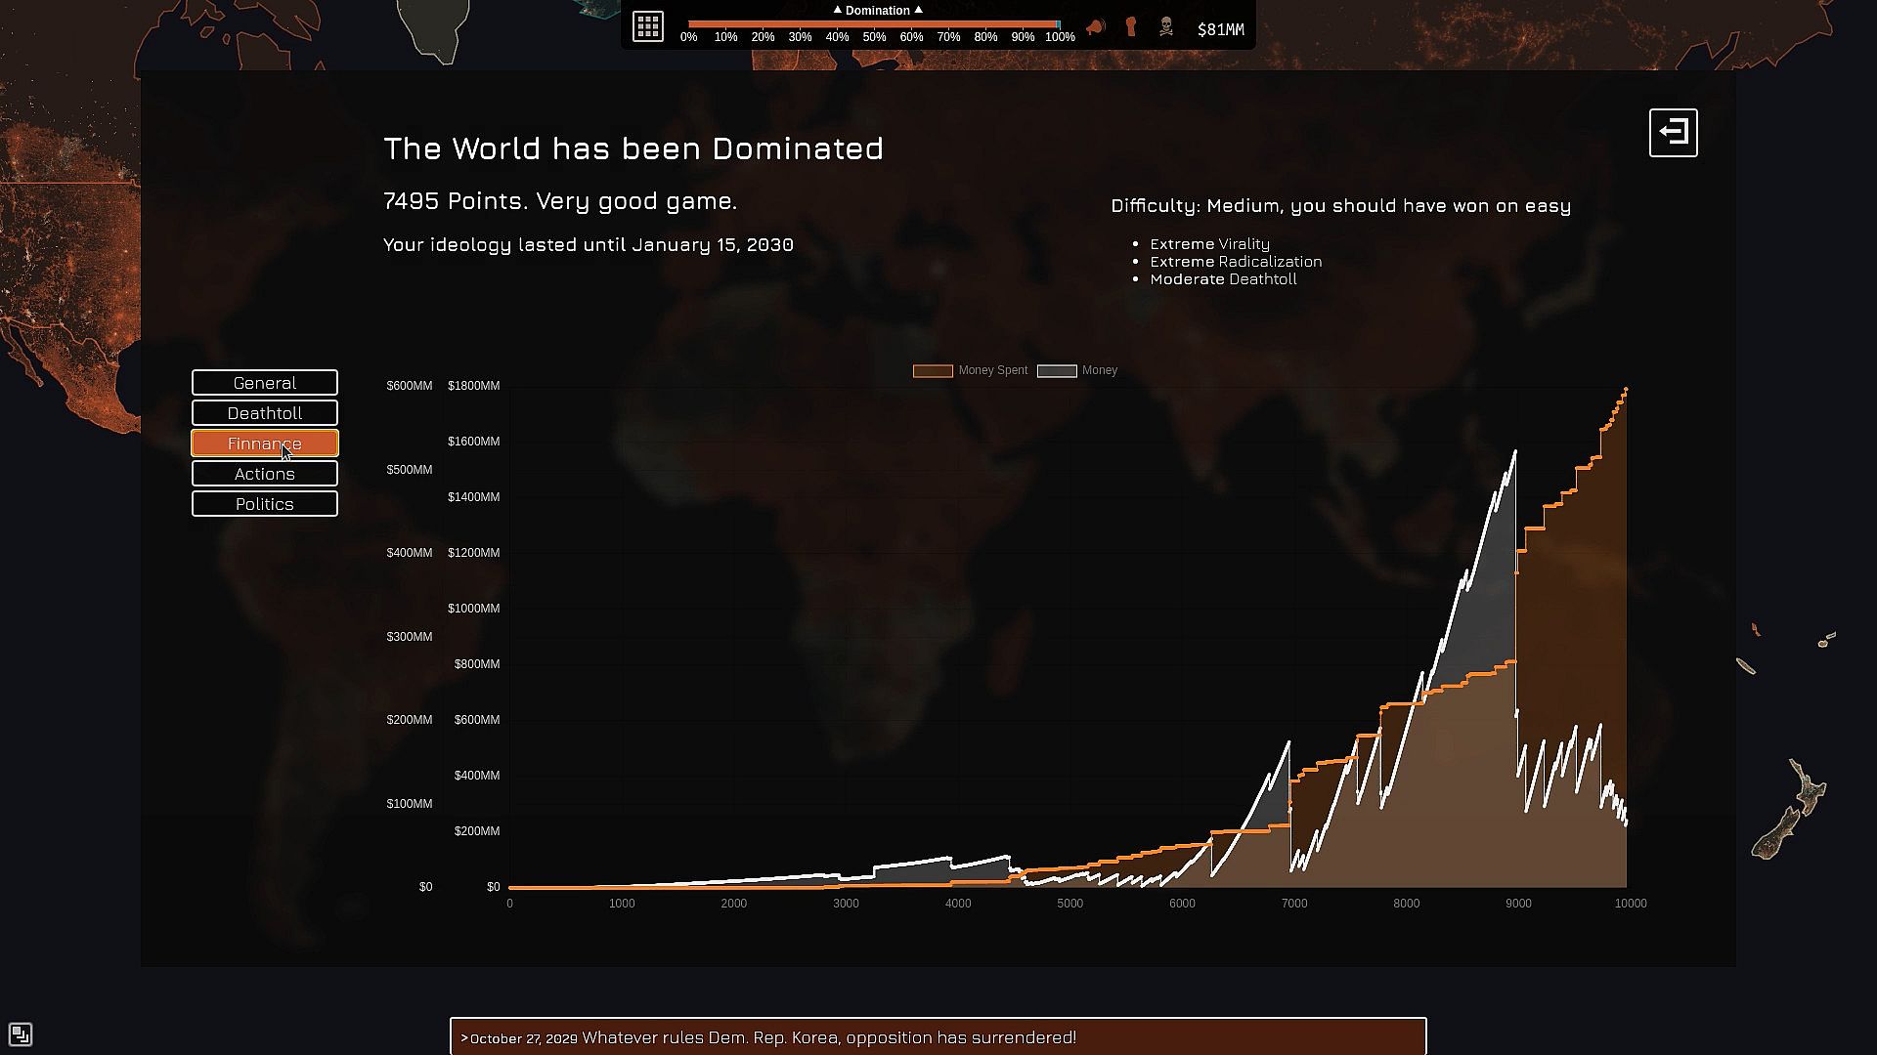Click the Domination progress bar
1877x1055 pixels.
pos(873,23)
